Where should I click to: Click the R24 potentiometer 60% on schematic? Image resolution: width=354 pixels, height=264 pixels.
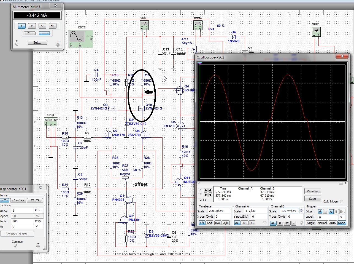(196, 49)
